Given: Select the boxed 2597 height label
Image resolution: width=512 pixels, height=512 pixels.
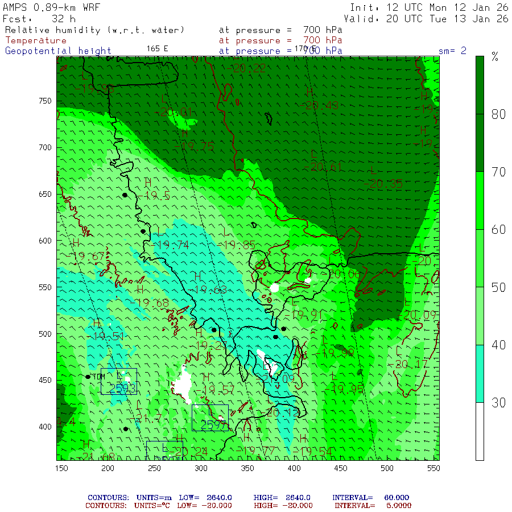Looking at the screenshot, I should (214, 424).
